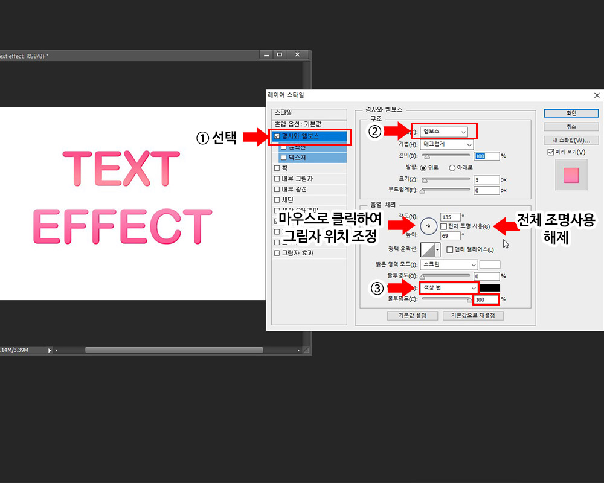Image resolution: width=604 pixels, height=483 pixels.
Task: Click the document title 'ext effect, RGB/8) *'
Action: pos(24,56)
